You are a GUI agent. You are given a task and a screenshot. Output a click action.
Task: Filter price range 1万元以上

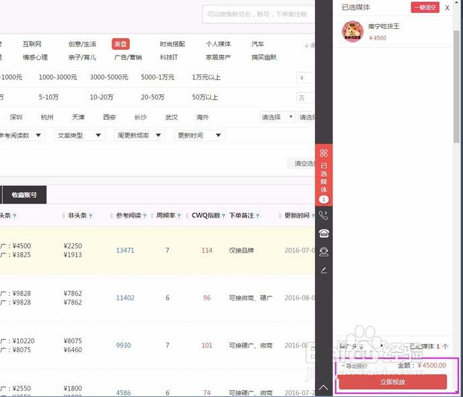pyautogui.click(x=206, y=77)
